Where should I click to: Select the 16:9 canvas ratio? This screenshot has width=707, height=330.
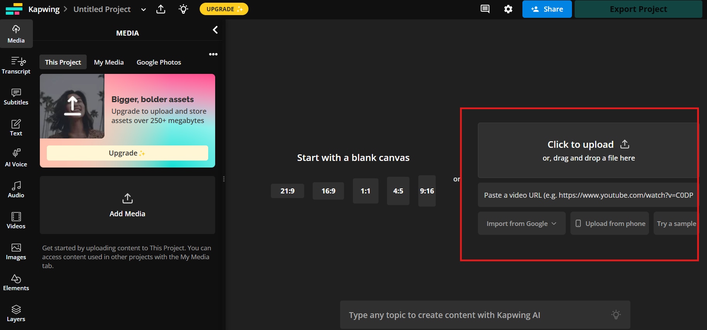(x=329, y=191)
